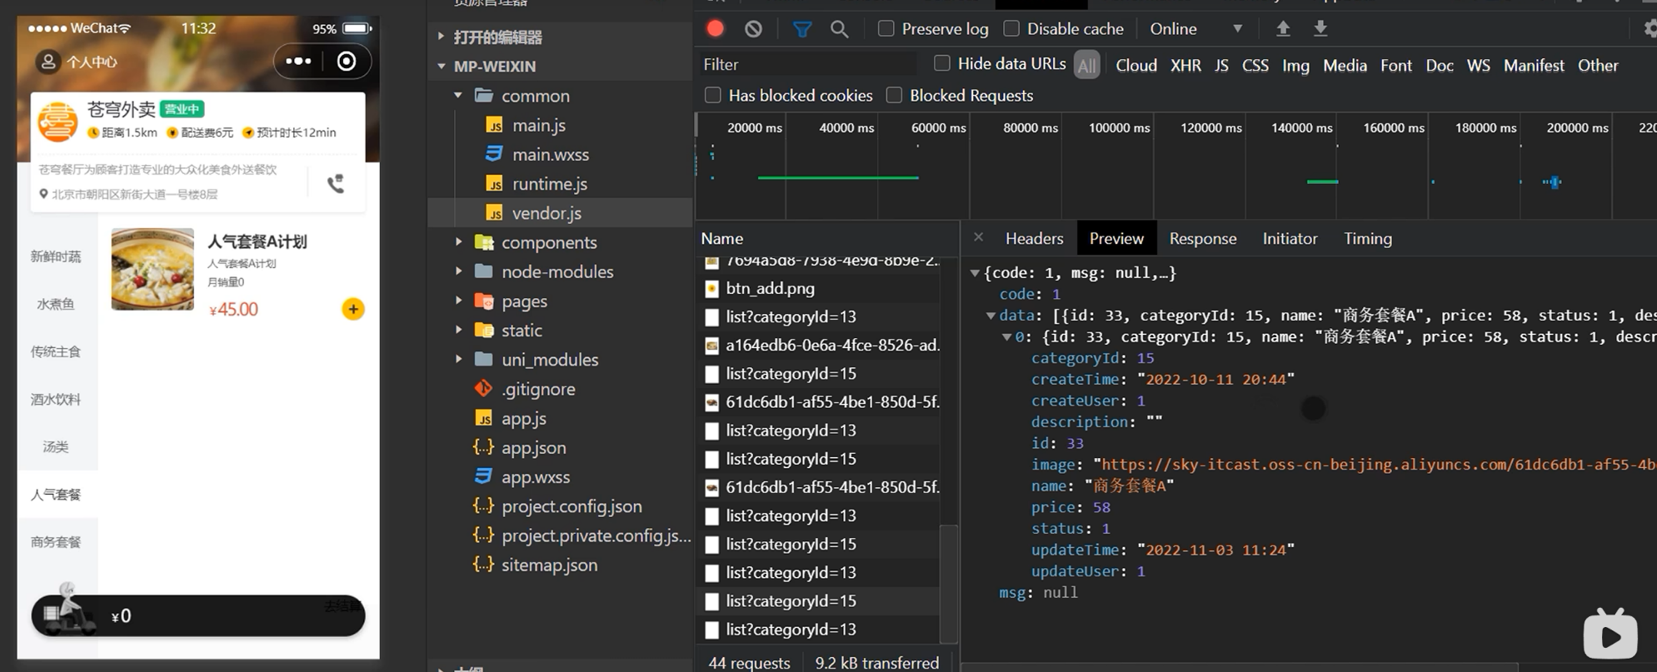1657x672 pixels.
Task: Filter requests by Cloud type
Action: [1136, 65]
